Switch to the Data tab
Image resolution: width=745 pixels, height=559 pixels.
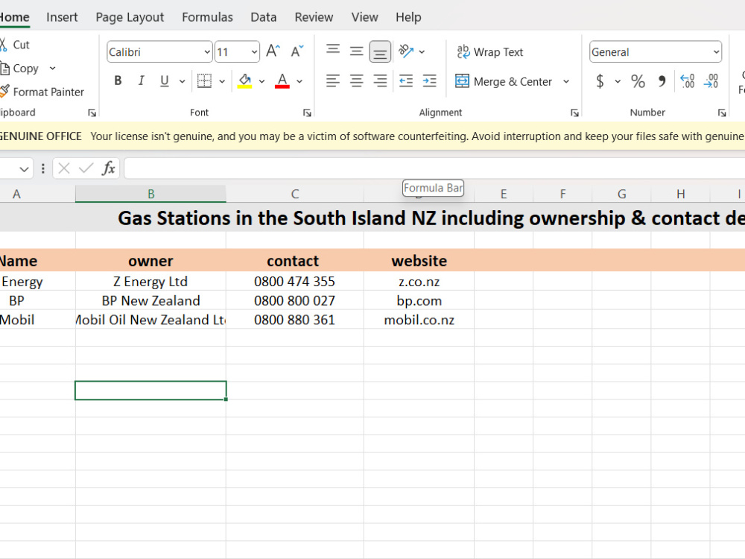pos(263,17)
